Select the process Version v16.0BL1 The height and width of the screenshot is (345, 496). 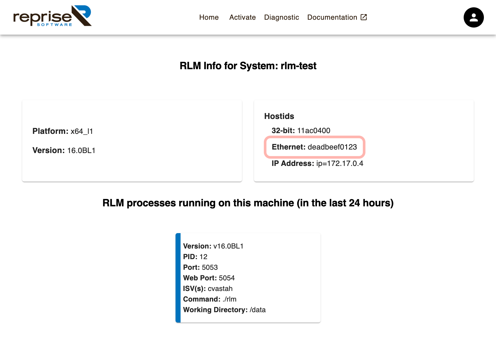(x=228, y=246)
